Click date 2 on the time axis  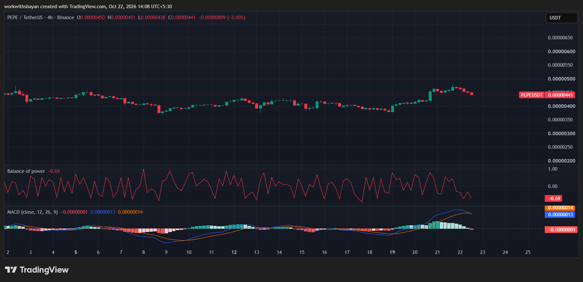(8, 252)
